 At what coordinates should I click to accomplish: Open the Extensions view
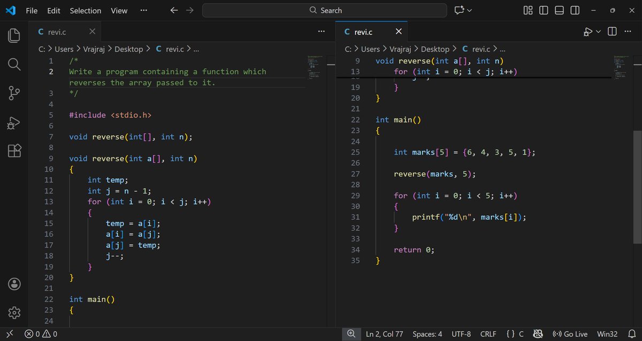14,151
